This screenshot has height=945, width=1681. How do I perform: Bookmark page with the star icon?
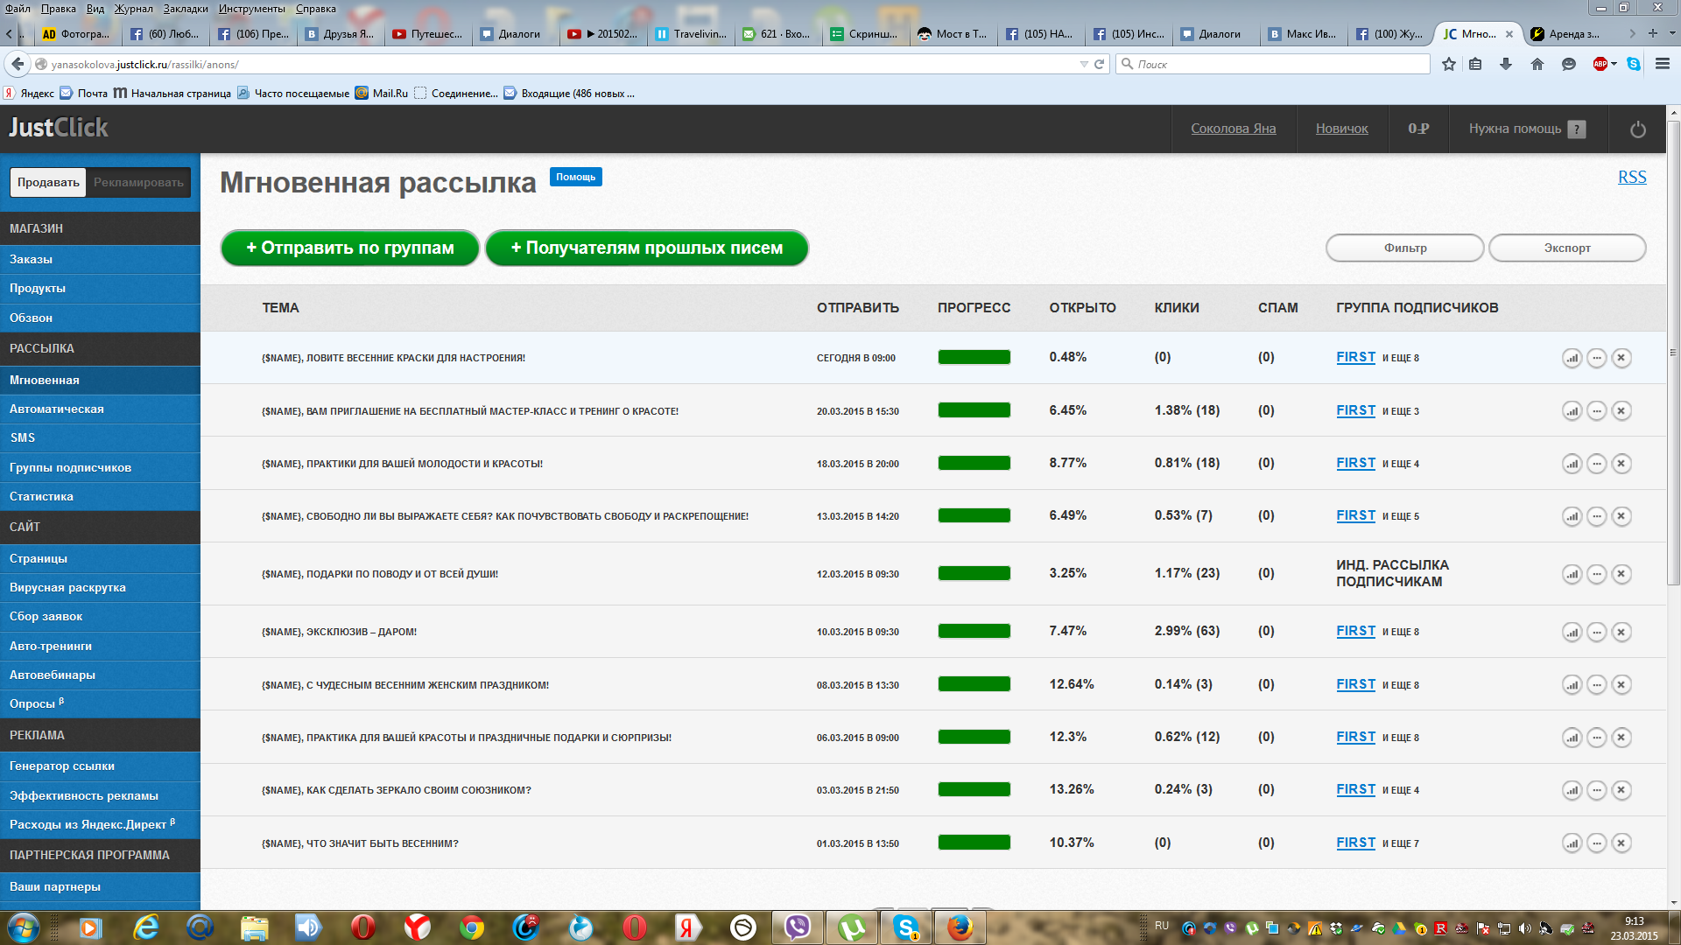click(x=1448, y=64)
